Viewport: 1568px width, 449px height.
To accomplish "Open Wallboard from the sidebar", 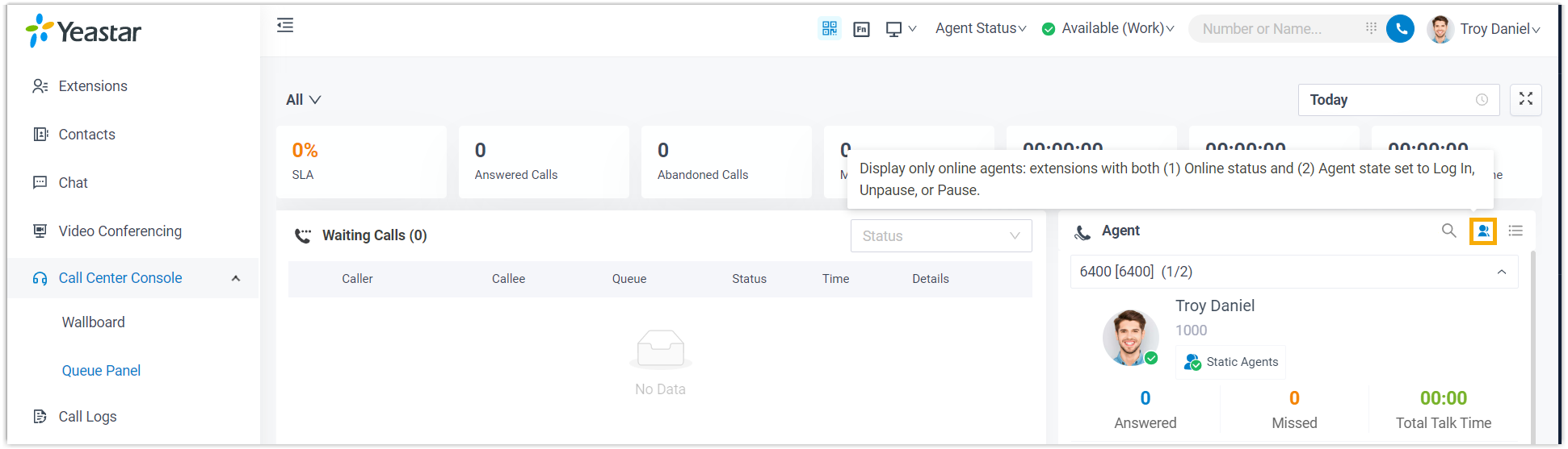I will coord(94,322).
